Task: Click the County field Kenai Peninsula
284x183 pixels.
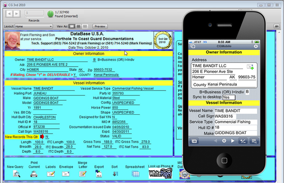Action: point(106,75)
